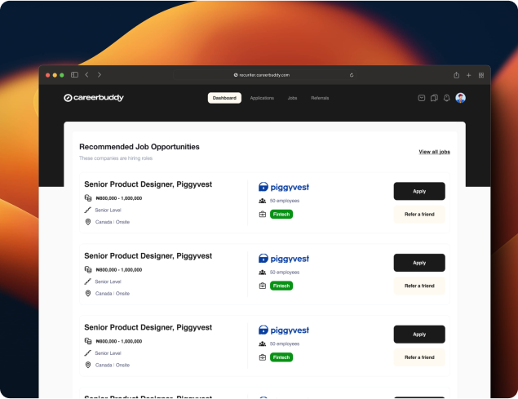518x399 pixels.
Task: Open the bookmarks icon in header
Action: click(434, 98)
